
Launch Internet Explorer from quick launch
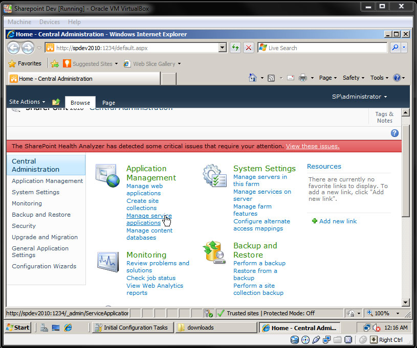pos(68,328)
